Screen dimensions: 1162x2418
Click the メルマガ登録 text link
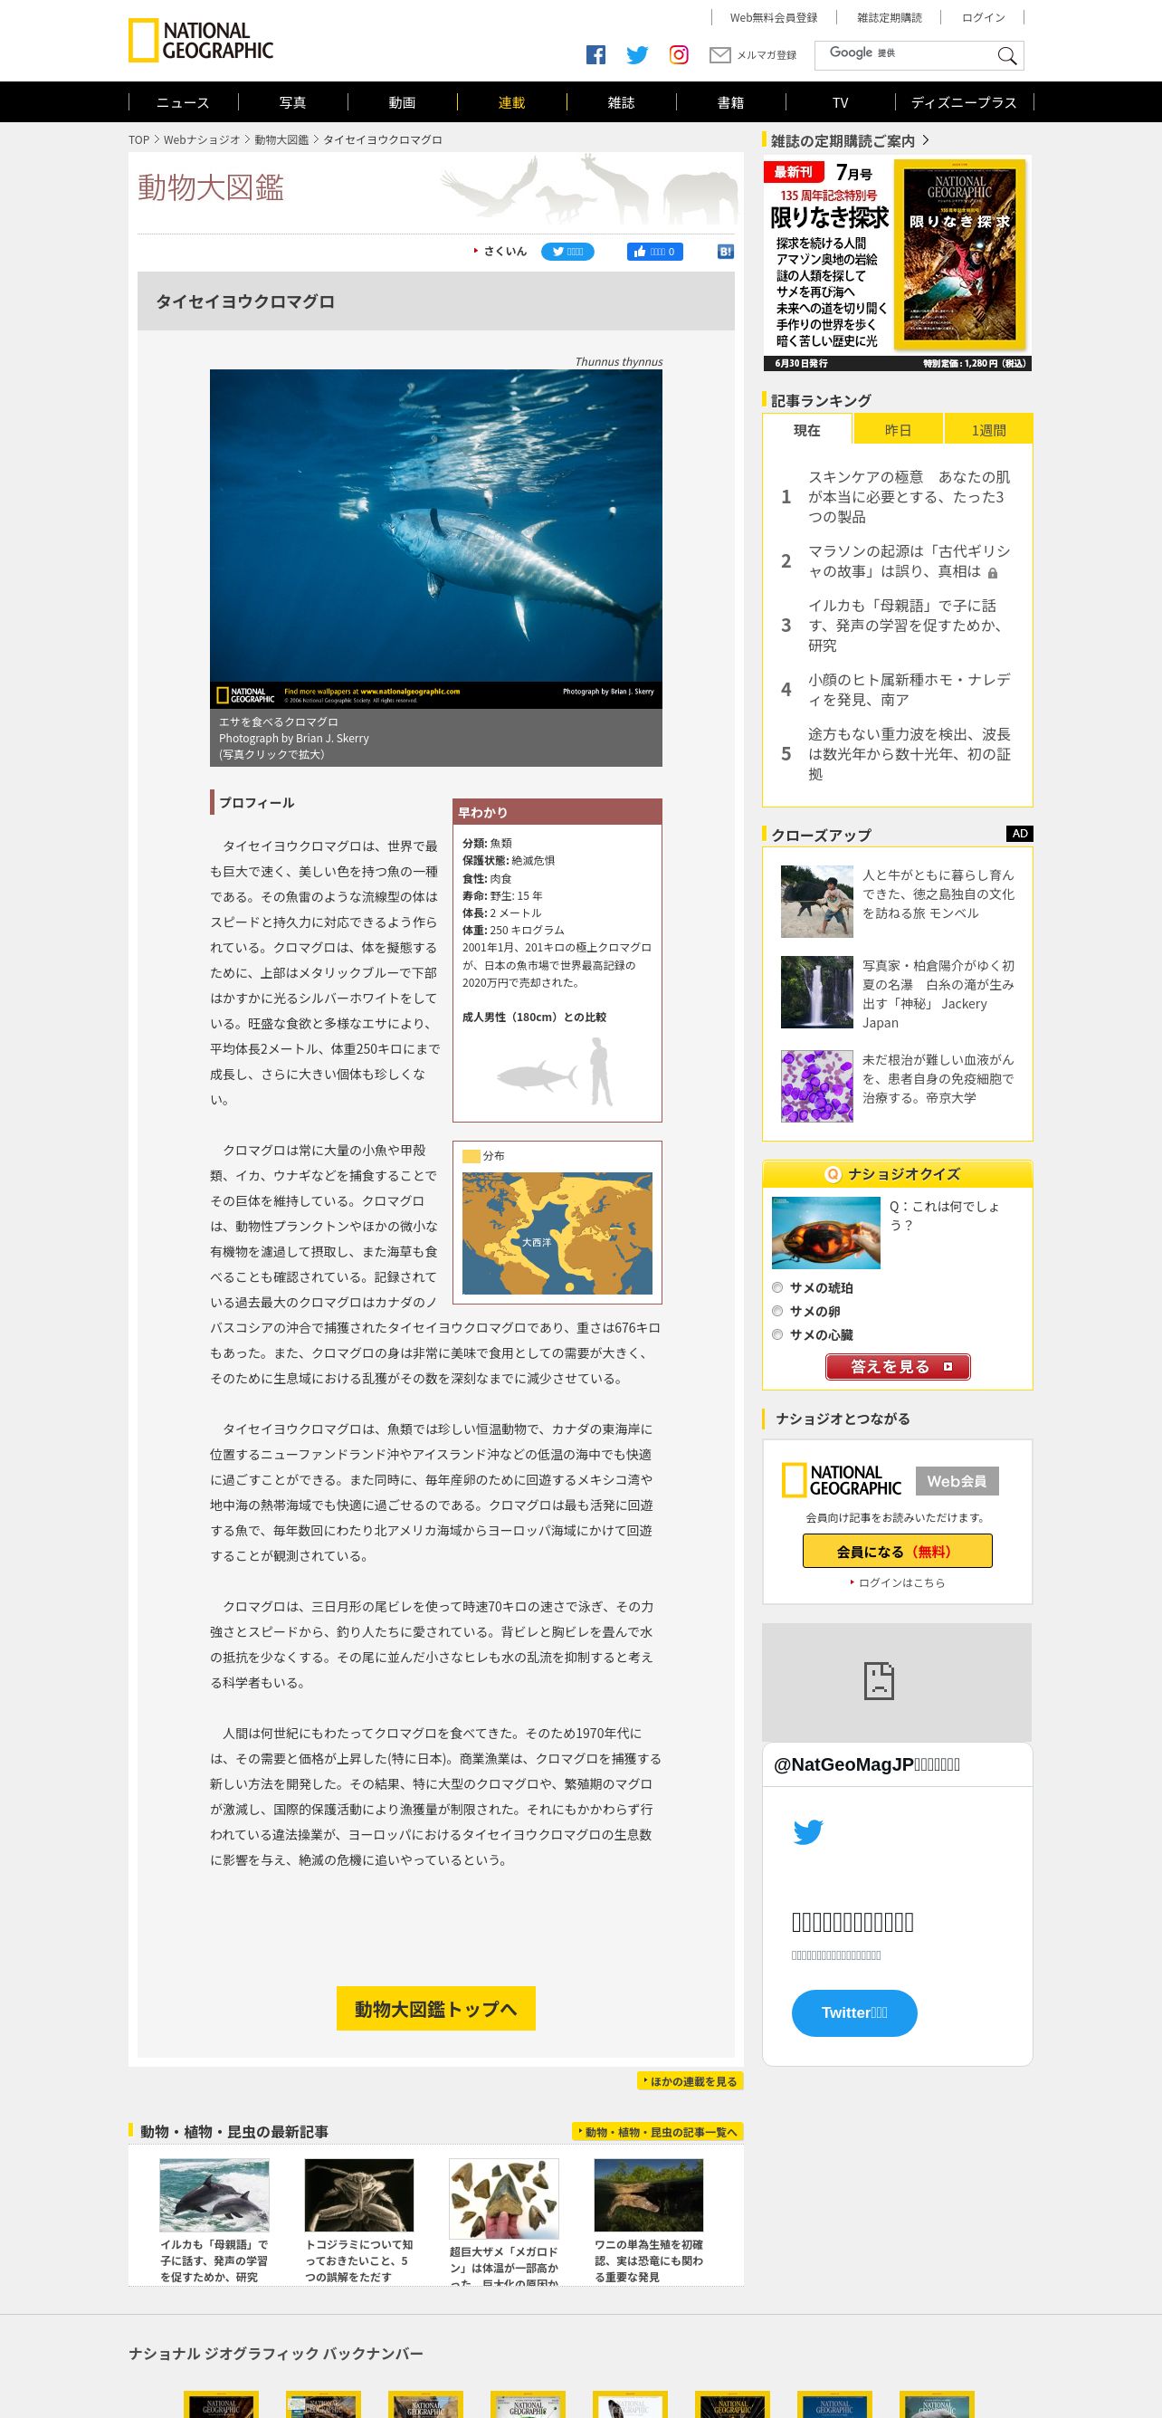coord(767,55)
